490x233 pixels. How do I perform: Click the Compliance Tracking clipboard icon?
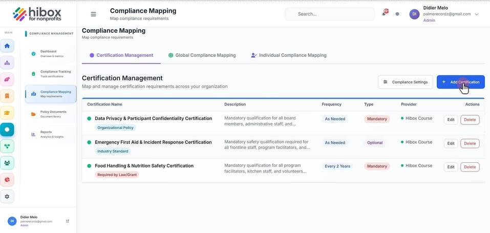33,74
